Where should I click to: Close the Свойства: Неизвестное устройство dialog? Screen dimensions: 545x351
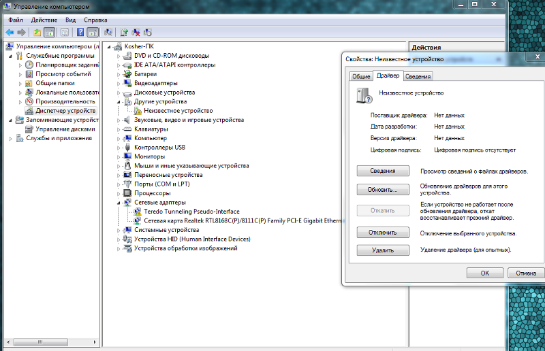tap(538, 56)
